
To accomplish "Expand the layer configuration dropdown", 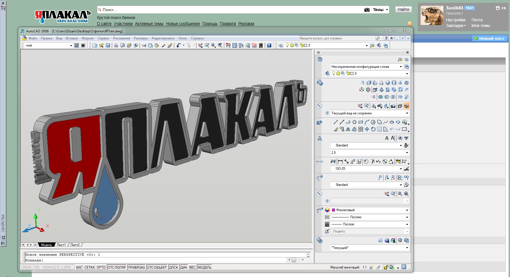I will [366, 67].
